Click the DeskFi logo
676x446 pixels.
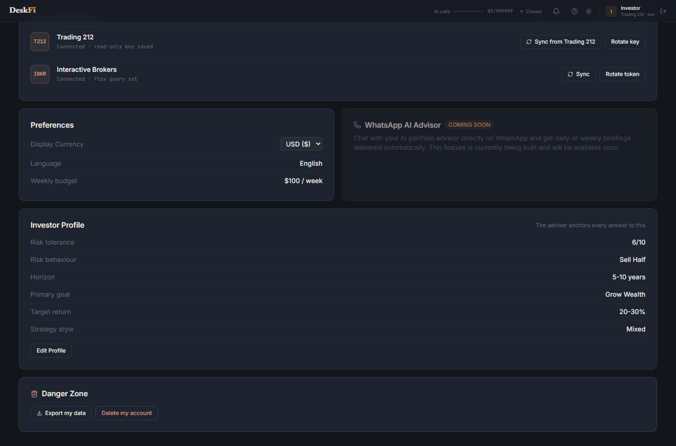click(x=23, y=10)
